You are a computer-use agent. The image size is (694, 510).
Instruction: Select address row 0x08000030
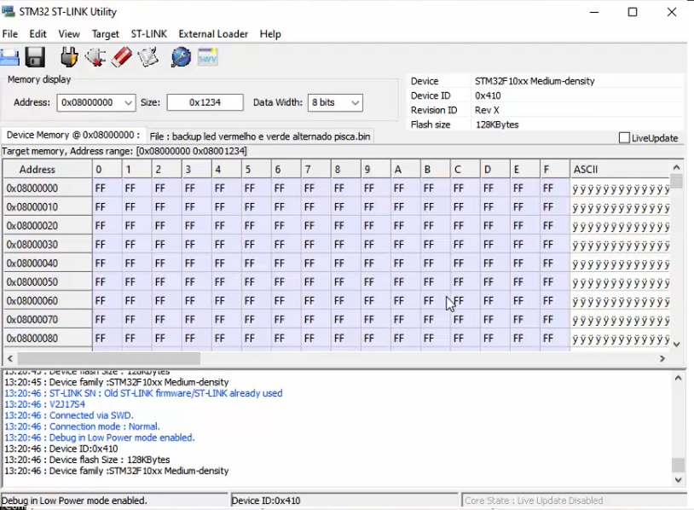(48, 245)
